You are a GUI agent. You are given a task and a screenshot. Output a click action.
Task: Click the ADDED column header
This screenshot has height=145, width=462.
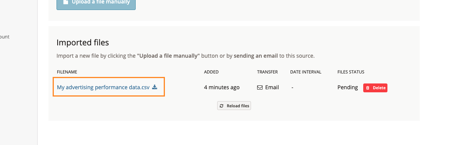pos(211,72)
